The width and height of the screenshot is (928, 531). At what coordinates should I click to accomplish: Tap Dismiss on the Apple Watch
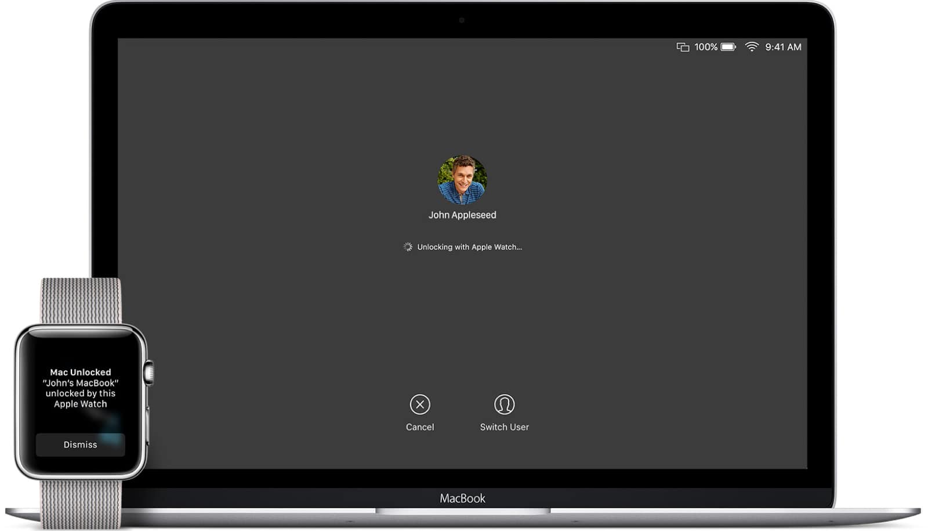pos(80,445)
